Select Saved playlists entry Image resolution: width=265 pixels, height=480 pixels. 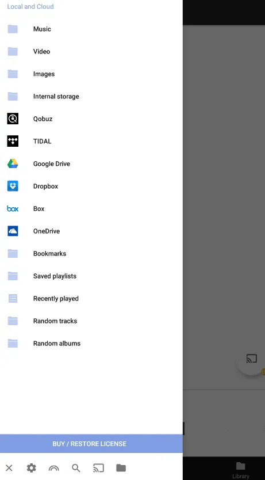[x=91, y=276]
